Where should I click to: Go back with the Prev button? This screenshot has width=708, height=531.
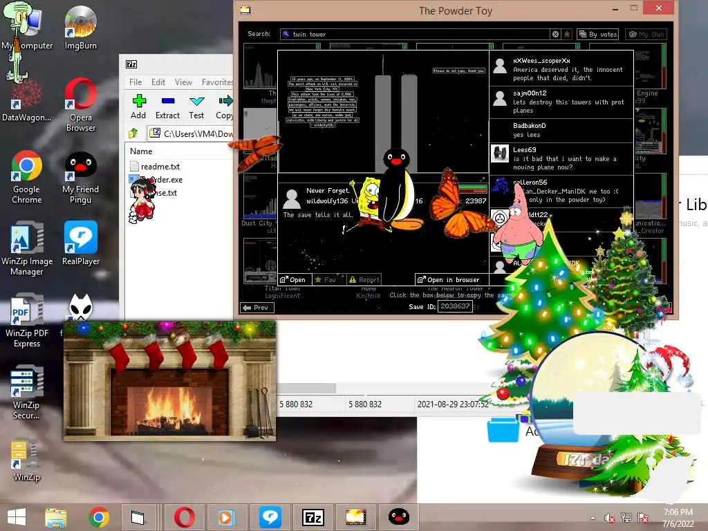257,307
